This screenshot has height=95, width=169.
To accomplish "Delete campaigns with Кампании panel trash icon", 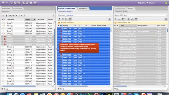I will (x=53, y=16).
